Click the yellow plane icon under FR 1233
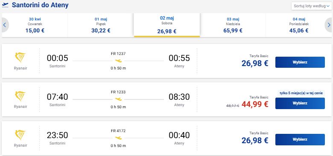The image size is (333, 156). (x=118, y=99)
